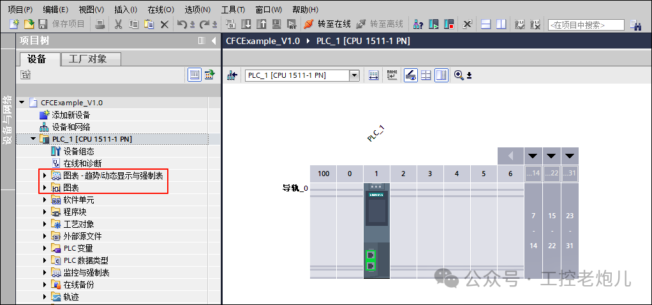Redo the last undone action
Viewport: 652px width, 305px height.
click(x=205, y=24)
